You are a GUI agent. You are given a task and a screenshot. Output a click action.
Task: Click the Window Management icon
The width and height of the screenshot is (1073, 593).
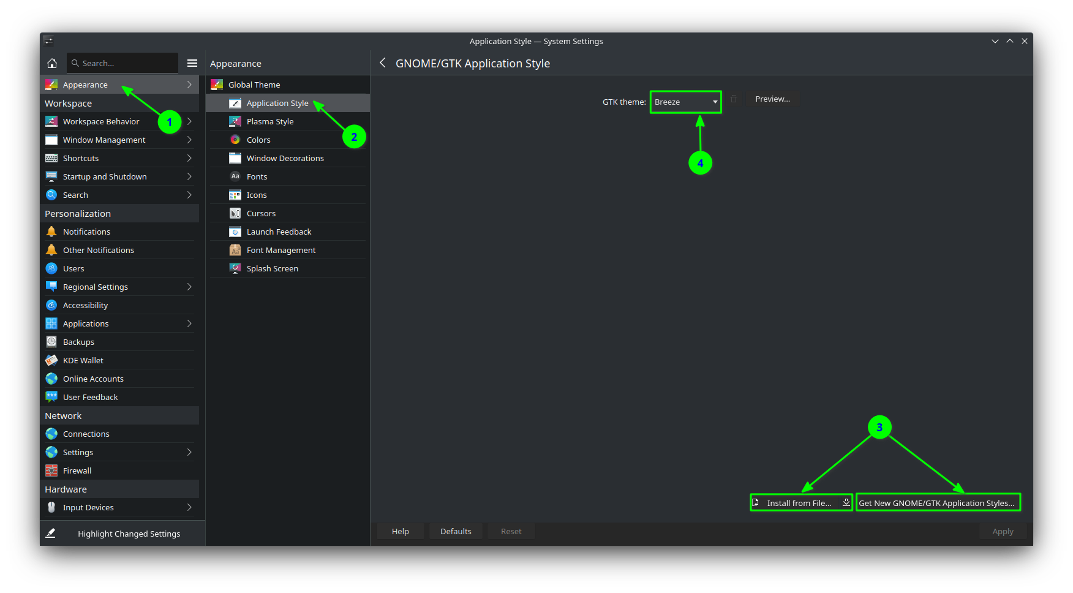coord(51,140)
